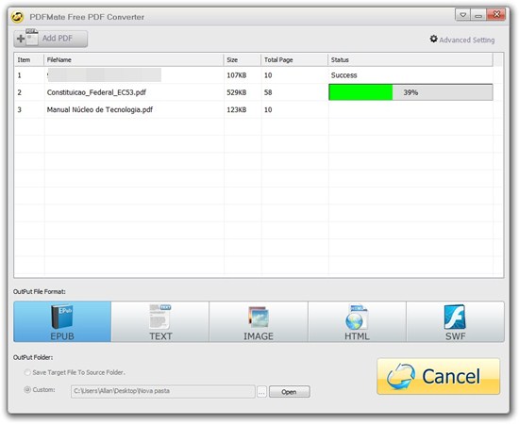Click the Open output folder button
The height and width of the screenshot is (424, 519).
[290, 392]
